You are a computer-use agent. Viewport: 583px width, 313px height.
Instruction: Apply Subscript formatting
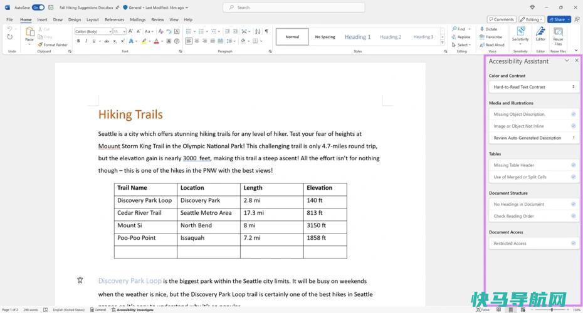pyautogui.click(x=115, y=41)
